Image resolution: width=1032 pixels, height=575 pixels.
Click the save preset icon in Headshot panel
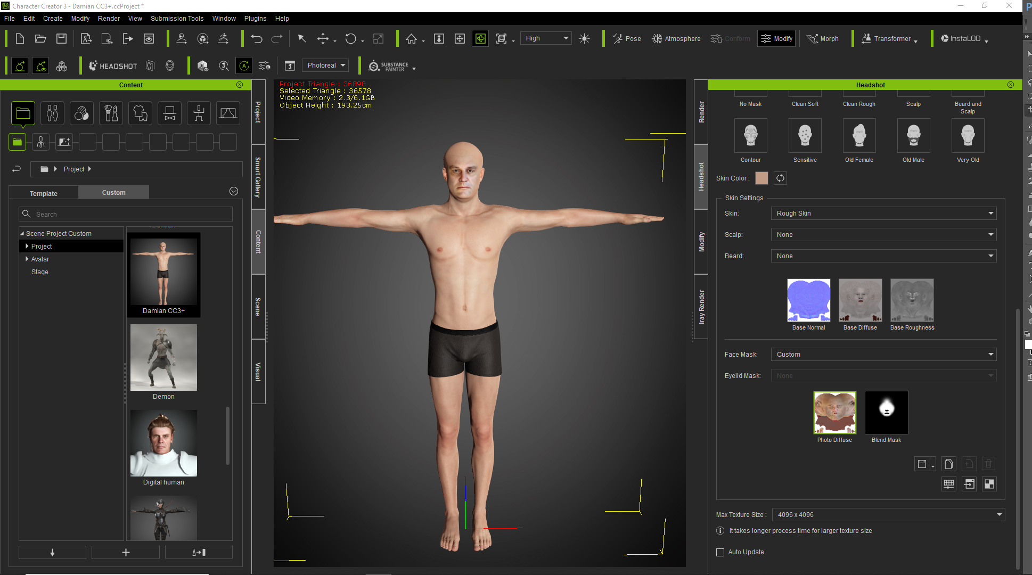922,464
